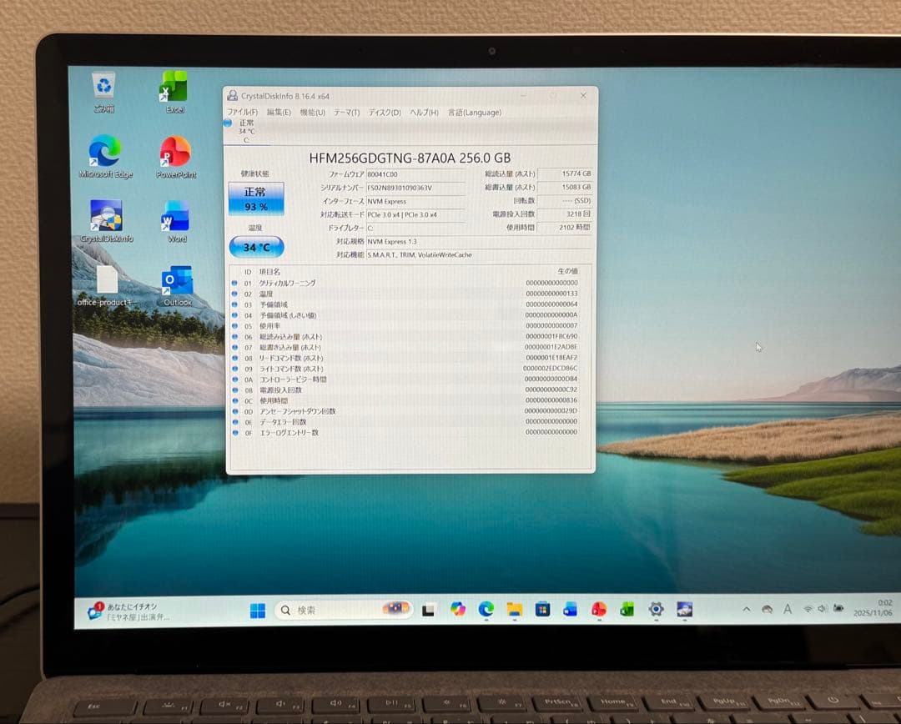Click the 正常 93% health status gauge

255,199
